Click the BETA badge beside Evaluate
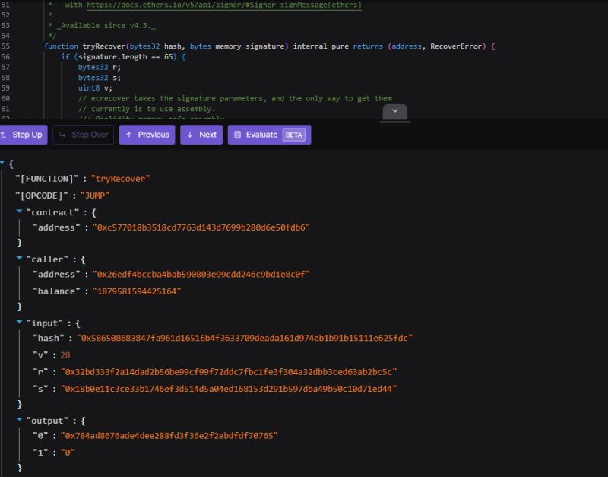Viewport: 608px width, 477px height. tap(295, 135)
